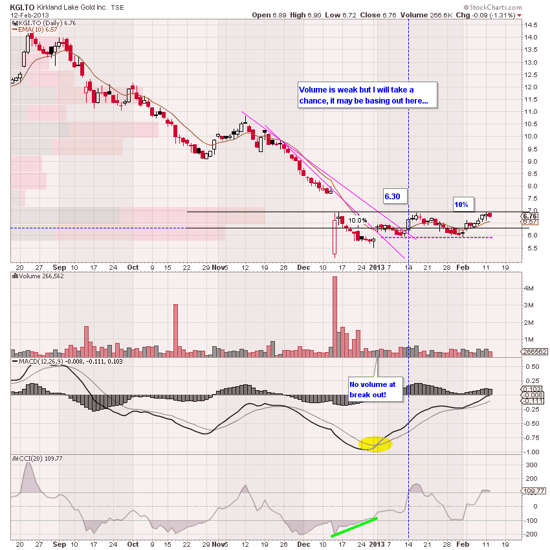Click the Close 6.76 value in header
The image size is (550, 550).
(378, 15)
